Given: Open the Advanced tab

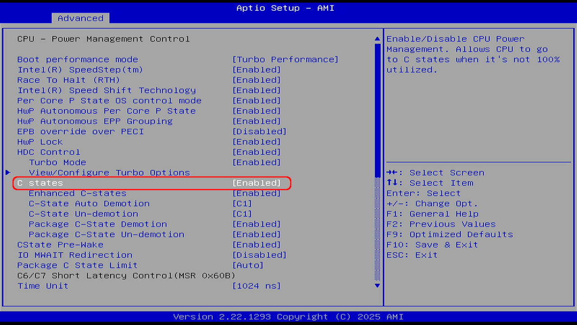Looking at the screenshot, I should click(x=80, y=18).
